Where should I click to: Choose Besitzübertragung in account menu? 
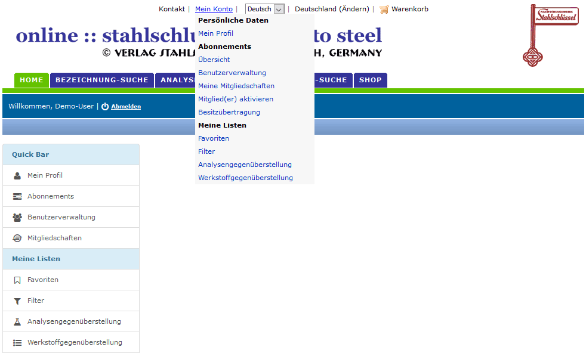point(229,112)
